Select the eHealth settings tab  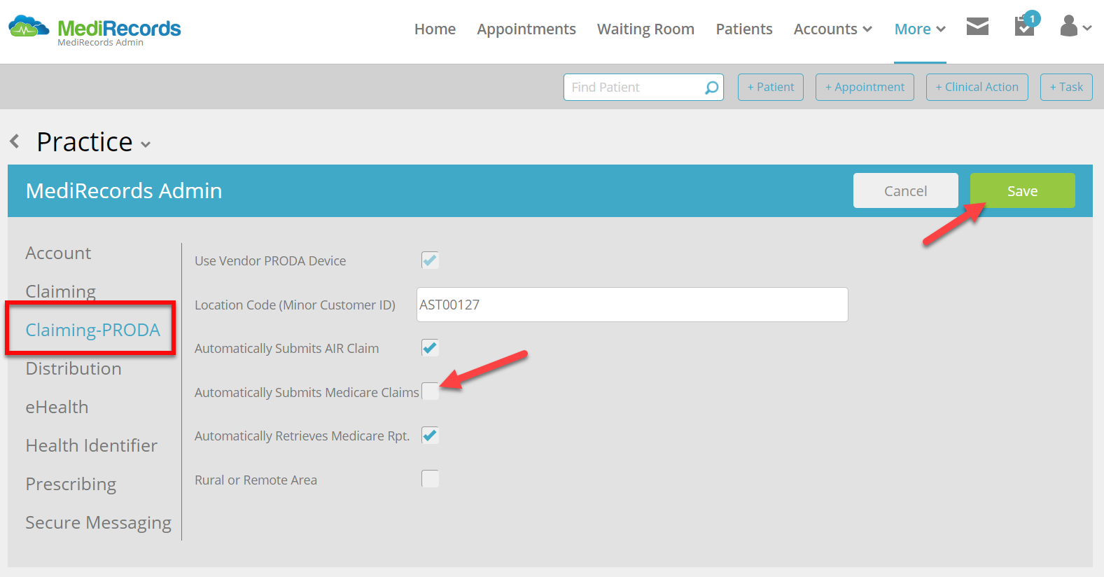57,408
